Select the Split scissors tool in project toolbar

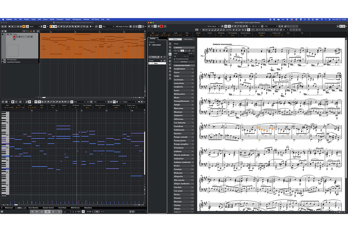(x=64, y=26)
